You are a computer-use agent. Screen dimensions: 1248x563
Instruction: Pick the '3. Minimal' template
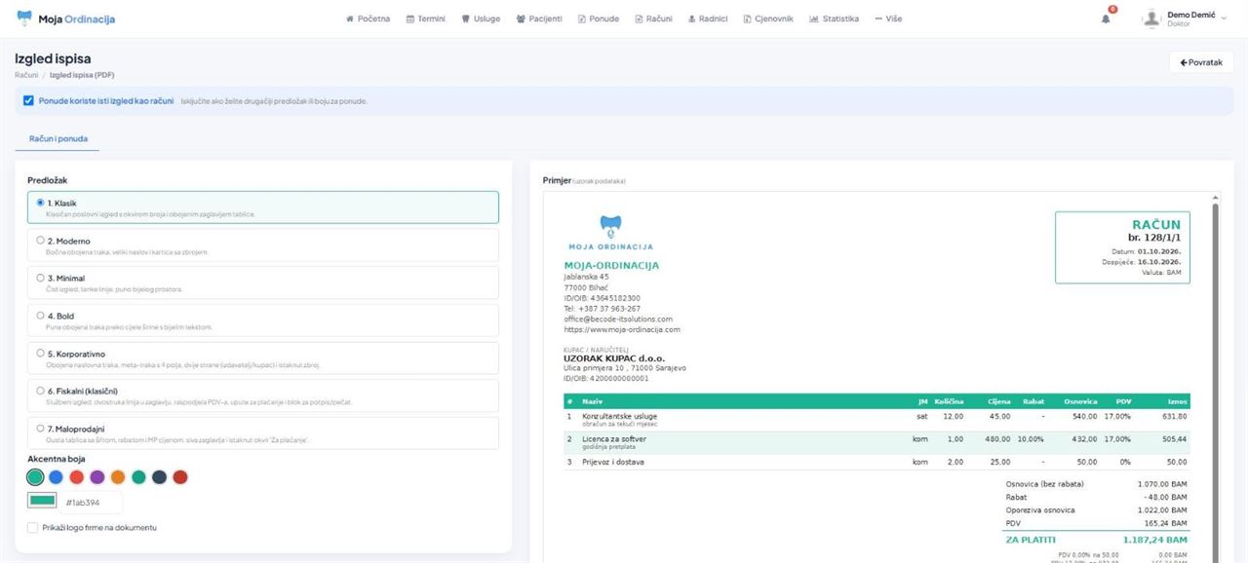(263, 282)
